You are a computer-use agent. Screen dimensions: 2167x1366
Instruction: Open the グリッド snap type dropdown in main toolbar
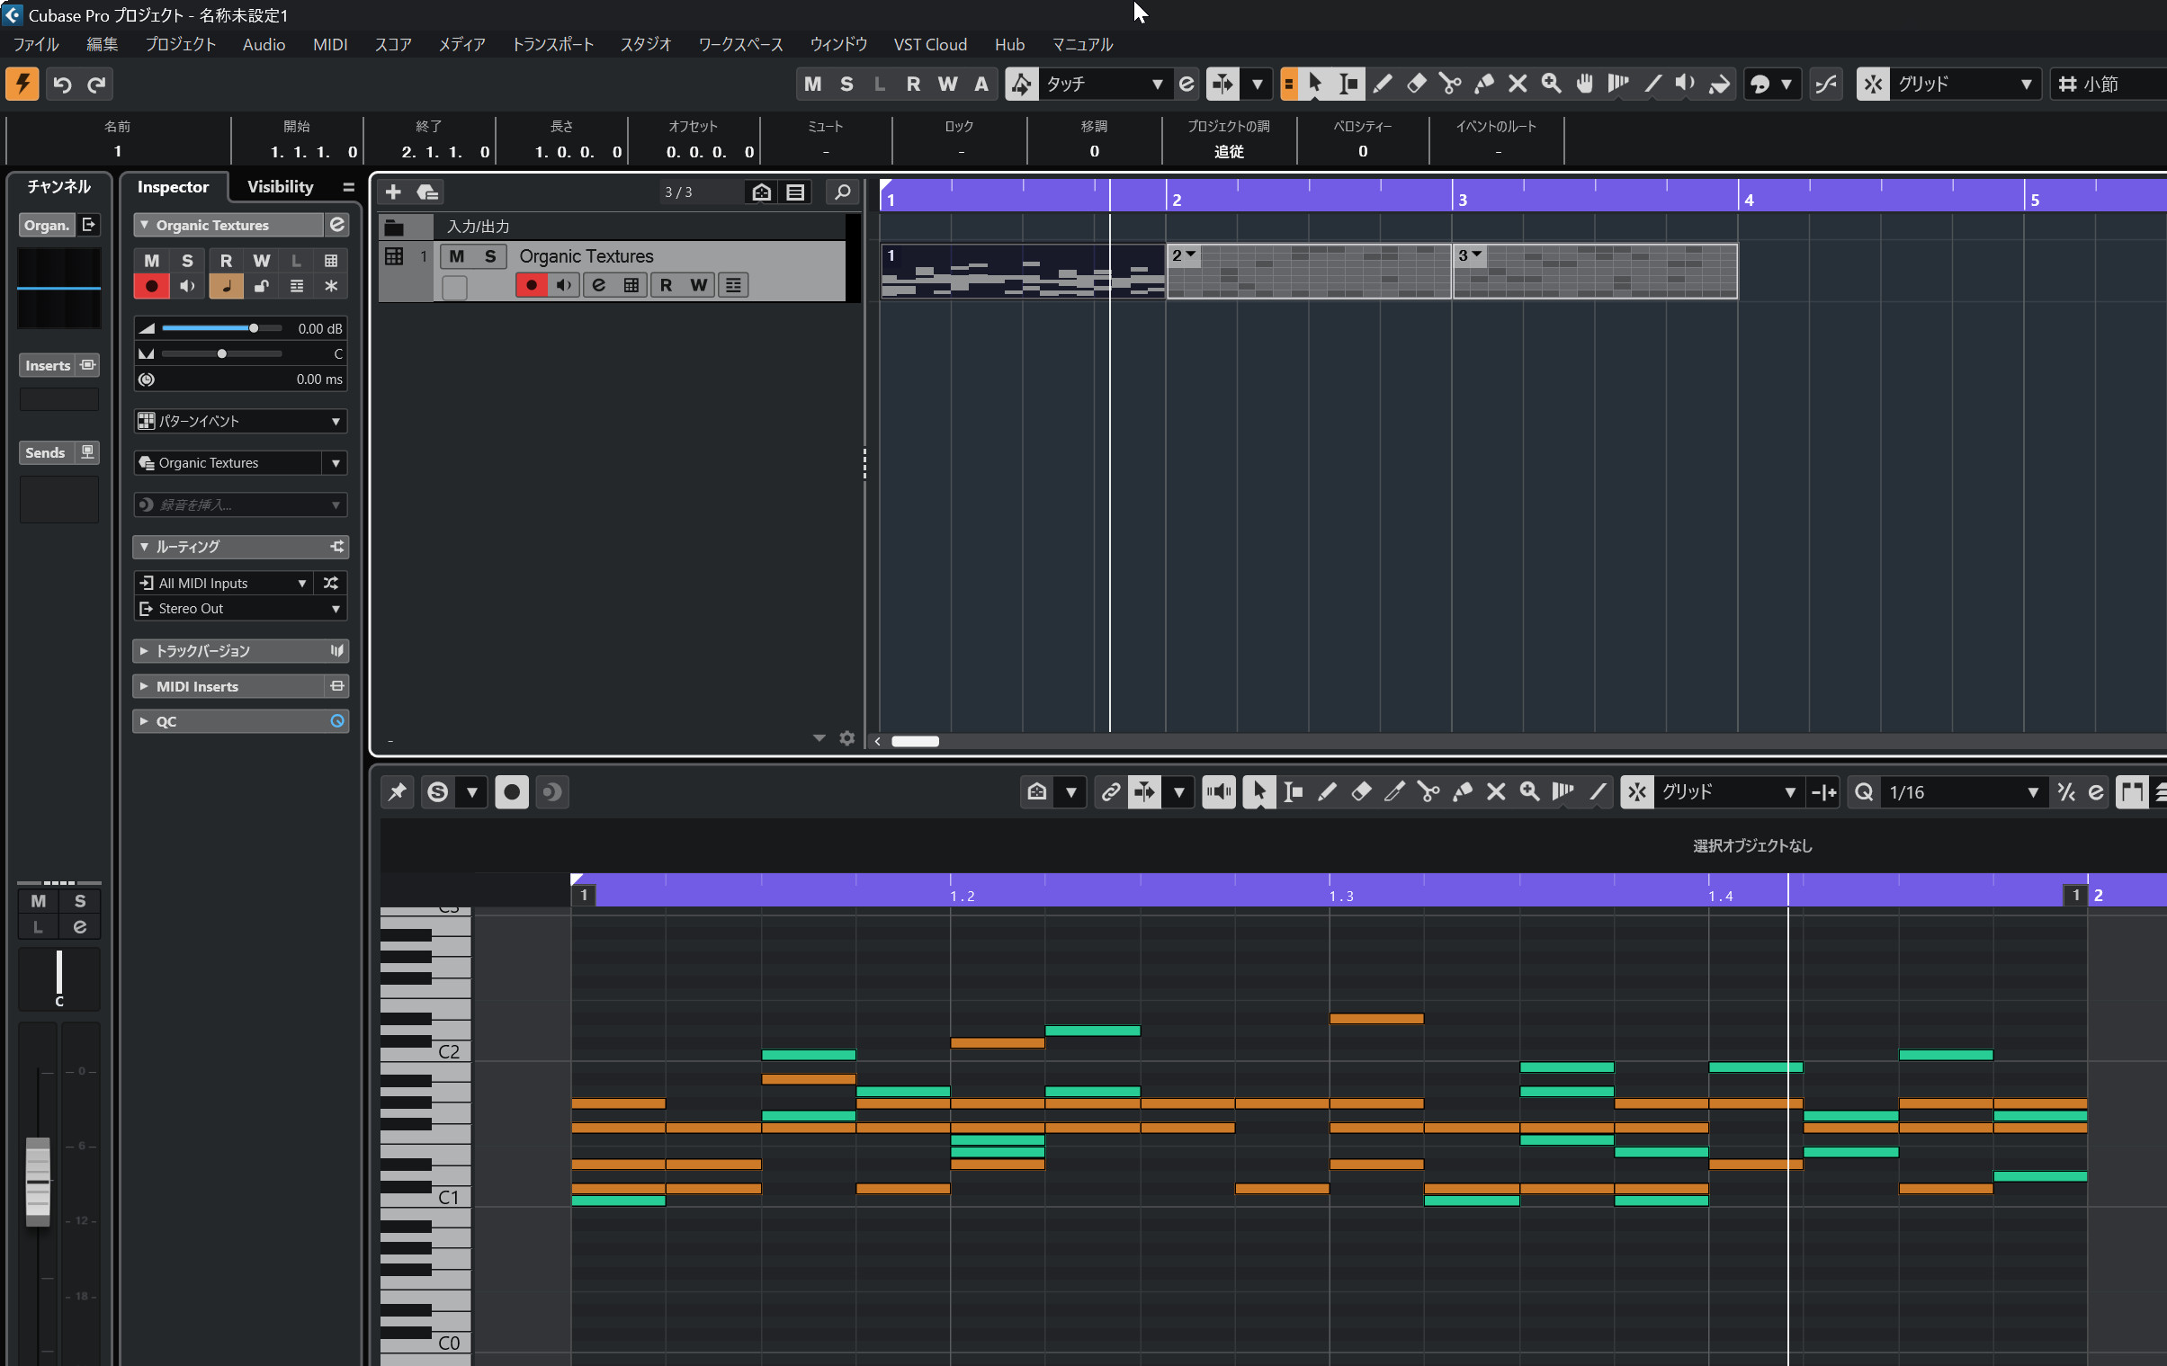[1964, 84]
